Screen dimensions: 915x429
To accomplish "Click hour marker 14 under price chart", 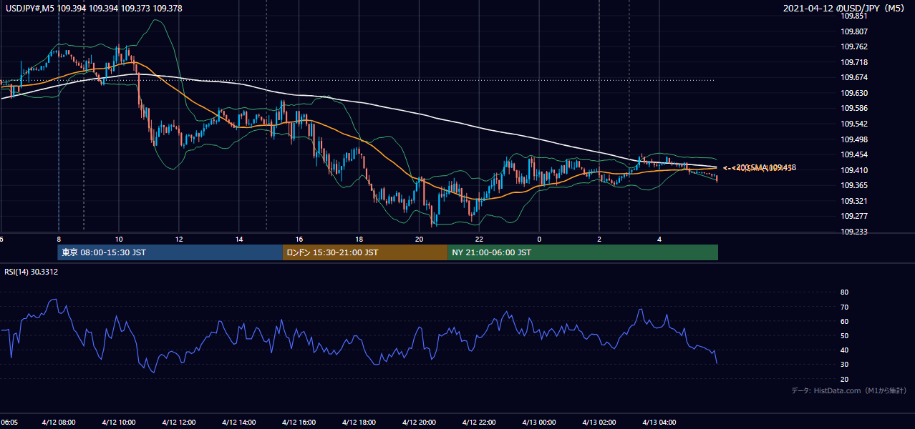I will coord(239,240).
